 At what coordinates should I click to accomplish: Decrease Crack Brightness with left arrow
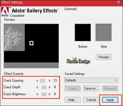point(37,94)
